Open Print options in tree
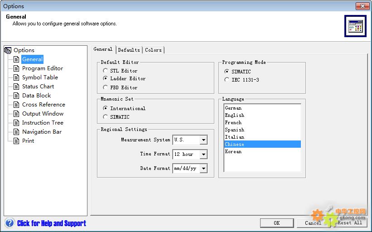The width and height of the screenshot is (372, 232). 28,141
